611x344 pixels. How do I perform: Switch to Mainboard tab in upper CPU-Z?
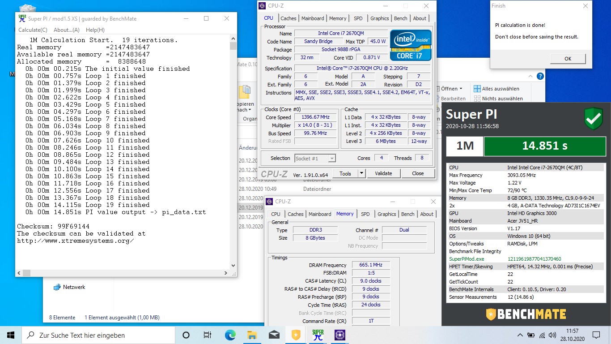point(313,18)
